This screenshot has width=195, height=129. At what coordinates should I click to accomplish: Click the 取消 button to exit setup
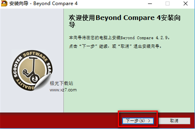(174, 121)
